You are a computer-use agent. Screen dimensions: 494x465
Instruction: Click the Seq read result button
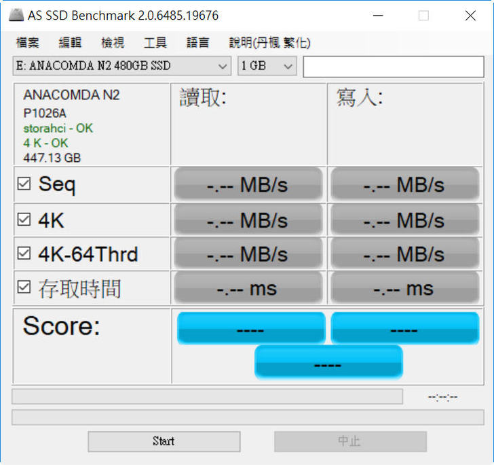coord(248,184)
